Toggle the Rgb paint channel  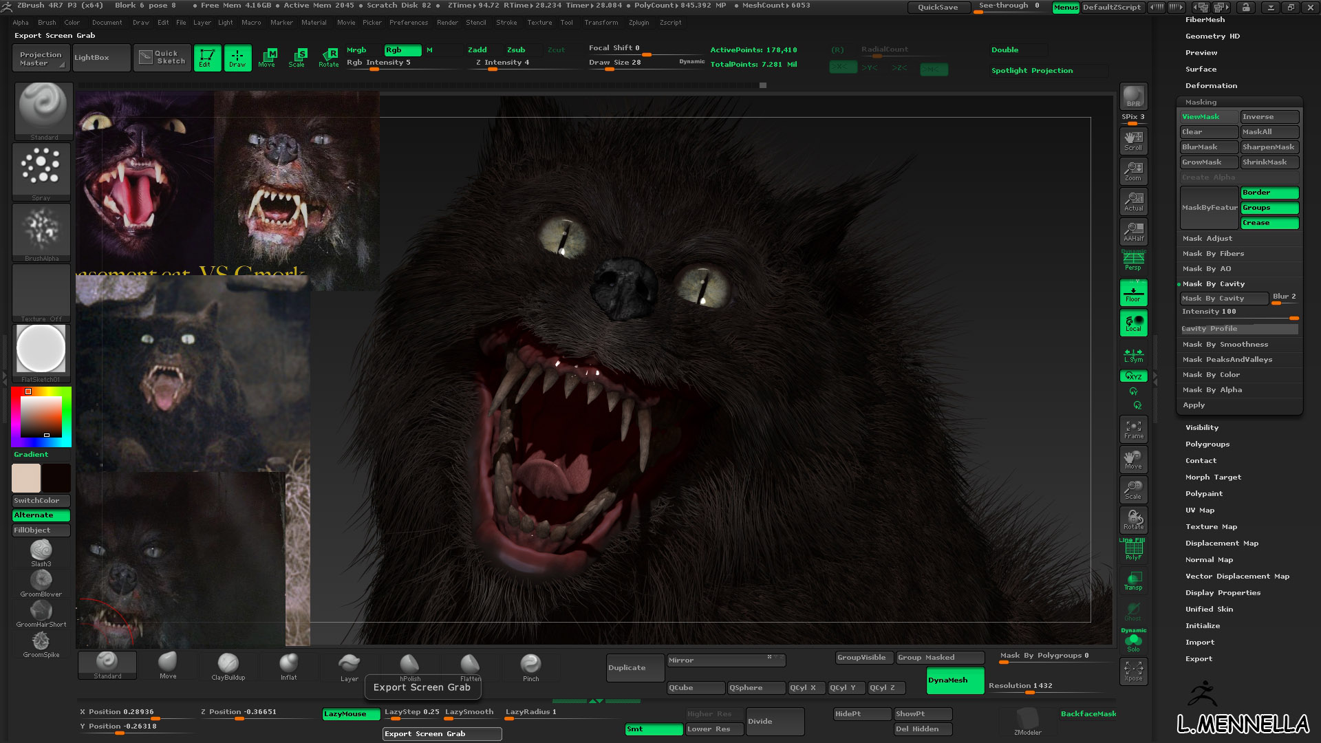click(402, 50)
